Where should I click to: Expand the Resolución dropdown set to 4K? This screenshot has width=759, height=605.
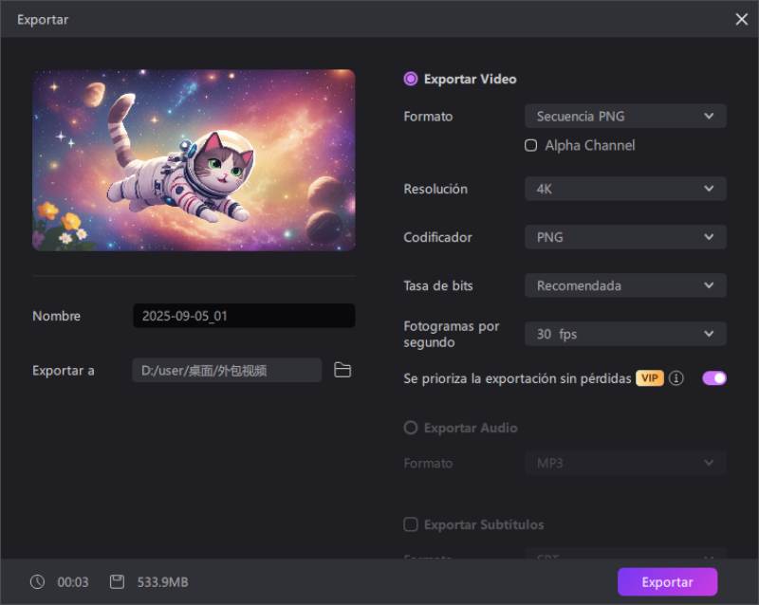625,189
